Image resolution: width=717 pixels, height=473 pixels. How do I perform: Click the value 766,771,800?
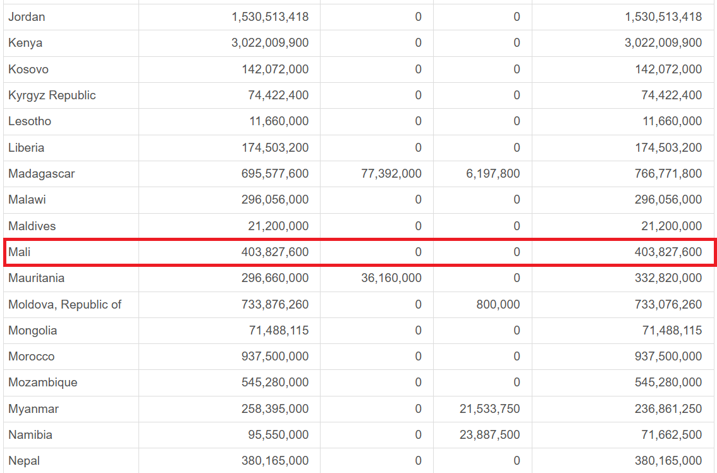[x=668, y=174]
